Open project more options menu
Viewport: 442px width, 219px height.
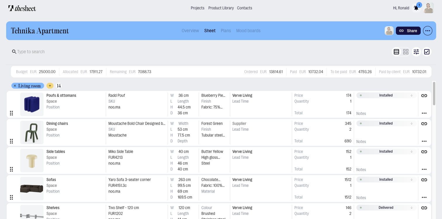[428, 31]
